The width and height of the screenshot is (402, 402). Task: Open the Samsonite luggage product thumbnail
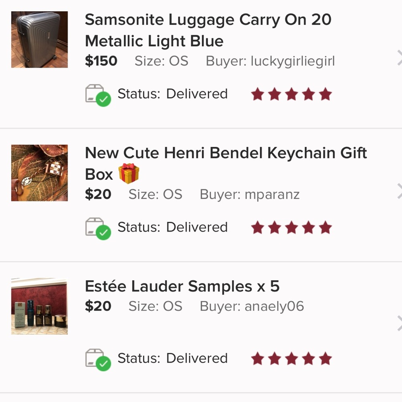tap(39, 39)
